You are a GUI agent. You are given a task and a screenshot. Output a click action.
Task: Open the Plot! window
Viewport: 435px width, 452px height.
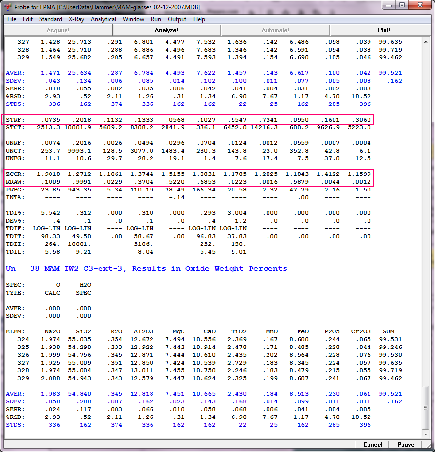[x=384, y=30]
